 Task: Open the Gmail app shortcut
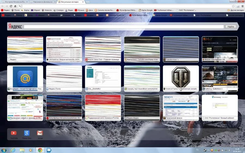click(x=40, y=133)
